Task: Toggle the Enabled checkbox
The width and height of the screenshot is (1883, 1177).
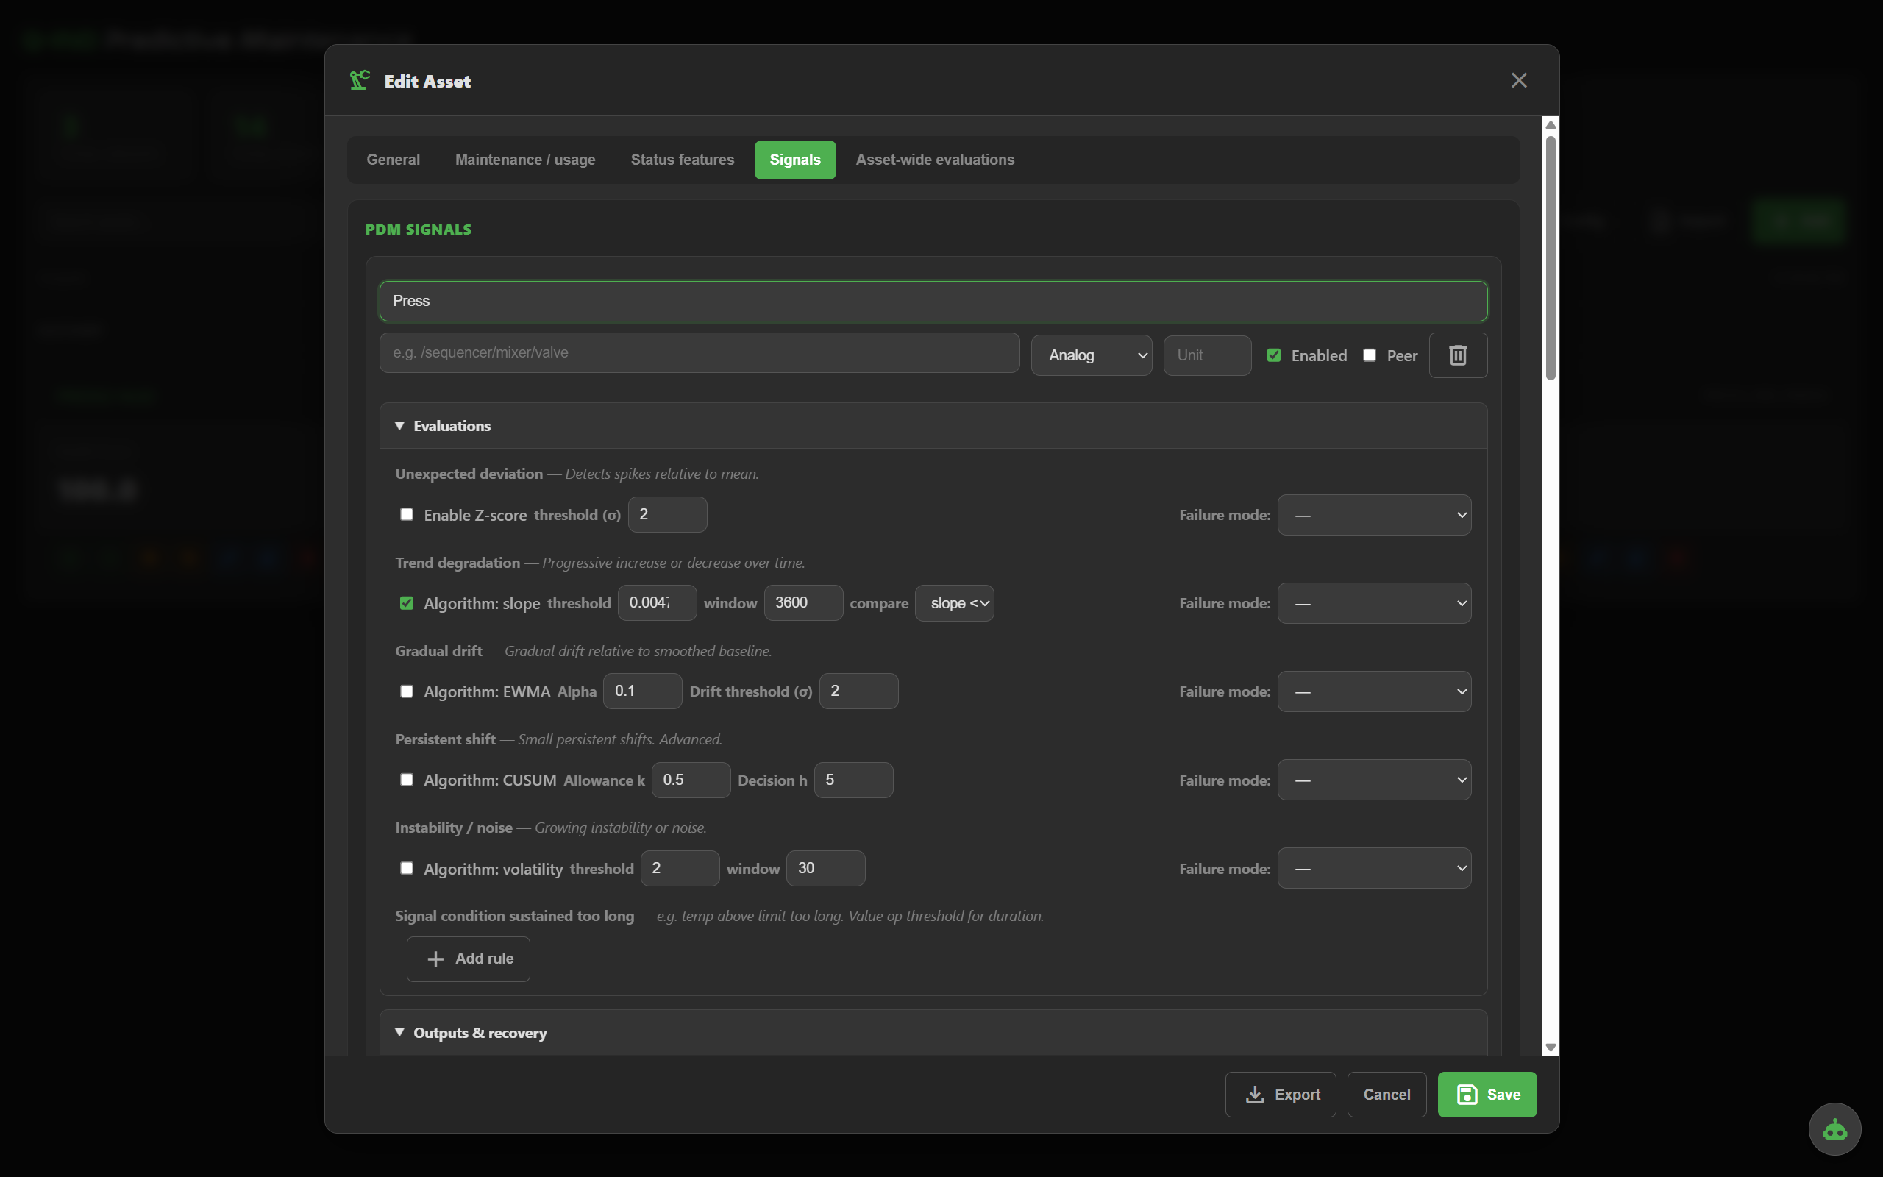Action: click(x=1274, y=355)
